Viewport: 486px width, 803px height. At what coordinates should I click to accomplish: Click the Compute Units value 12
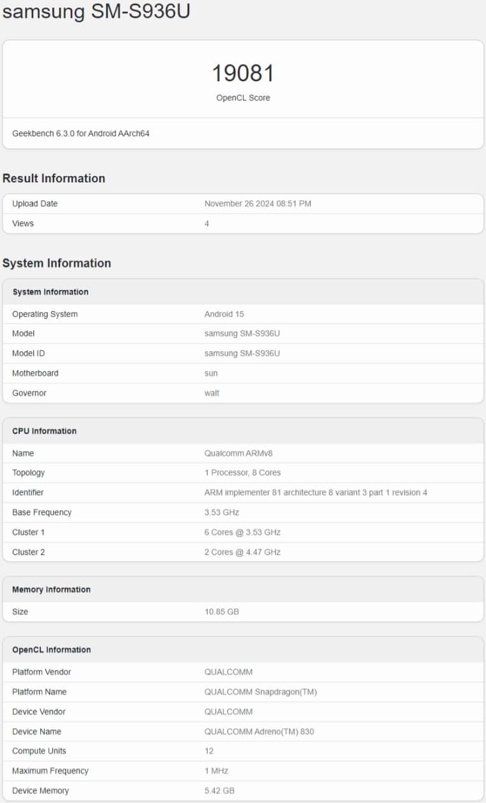[x=209, y=751]
